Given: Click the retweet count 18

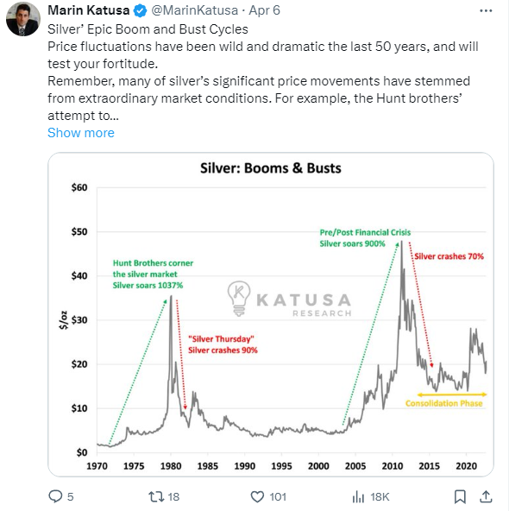Looking at the screenshot, I should 173,497.
